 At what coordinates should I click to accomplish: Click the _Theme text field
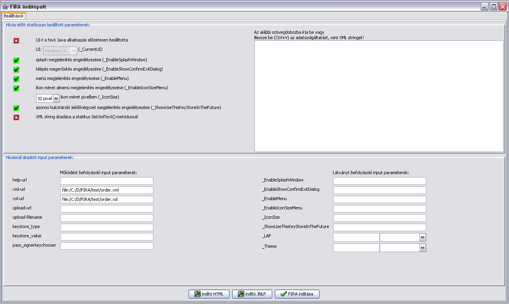356,247
